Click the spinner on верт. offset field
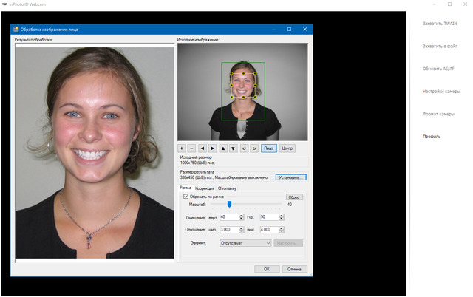Screen dimensions: 473x297 coord(242,216)
